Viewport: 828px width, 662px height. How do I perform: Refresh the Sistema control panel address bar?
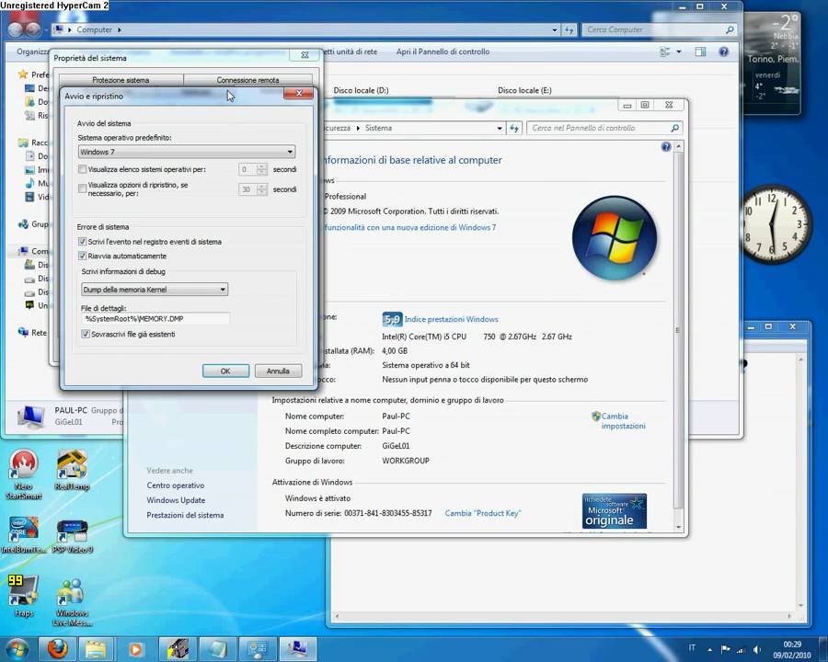[513, 128]
